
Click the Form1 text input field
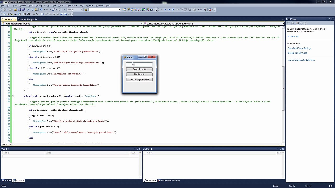click(x=139, y=64)
